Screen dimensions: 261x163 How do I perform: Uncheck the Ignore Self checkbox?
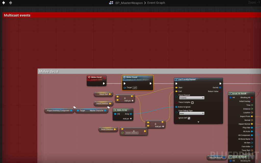click(x=189, y=118)
